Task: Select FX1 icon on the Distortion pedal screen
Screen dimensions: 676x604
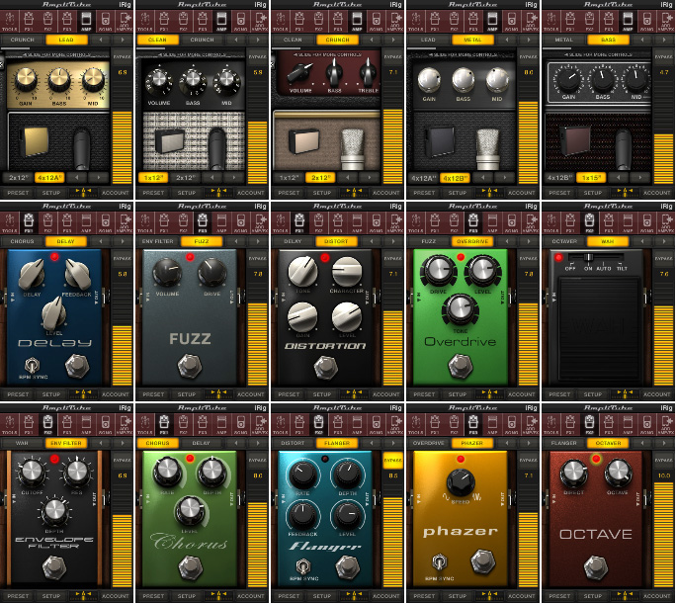Action: coord(299,222)
